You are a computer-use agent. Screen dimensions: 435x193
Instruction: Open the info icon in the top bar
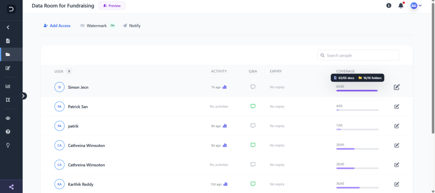click(x=389, y=6)
